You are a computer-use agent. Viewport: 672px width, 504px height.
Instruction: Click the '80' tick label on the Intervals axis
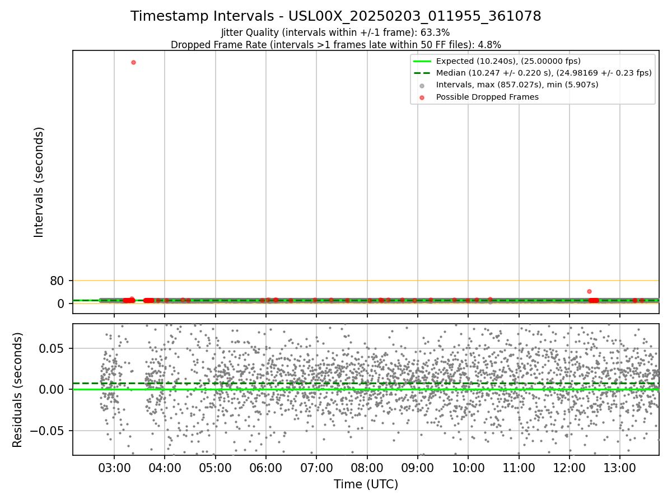[57, 281]
